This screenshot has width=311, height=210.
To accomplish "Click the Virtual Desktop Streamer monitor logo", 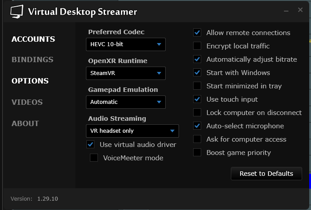I will pyautogui.click(x=17, y=12).
